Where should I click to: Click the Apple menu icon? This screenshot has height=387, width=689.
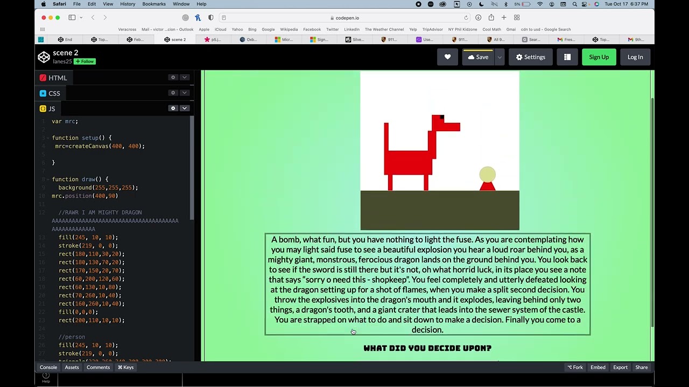[x=44, y=4]
